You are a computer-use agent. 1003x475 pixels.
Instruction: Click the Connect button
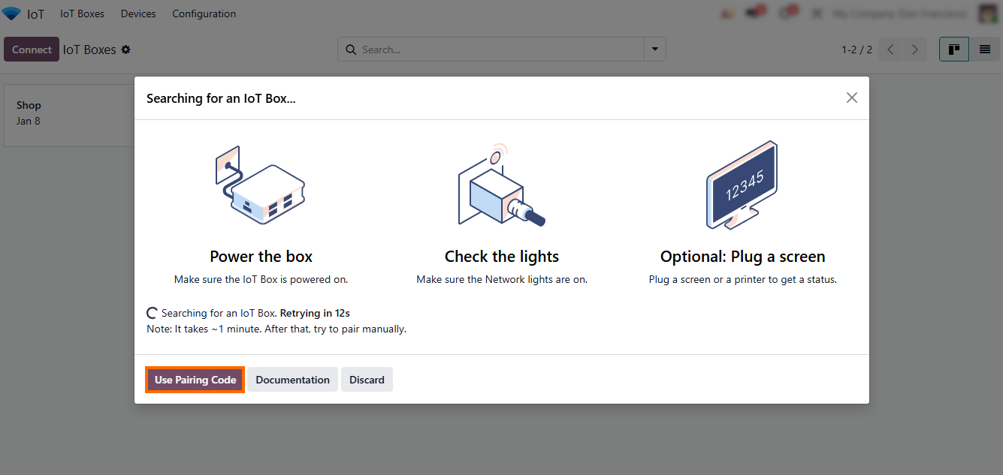coord(32,50)
